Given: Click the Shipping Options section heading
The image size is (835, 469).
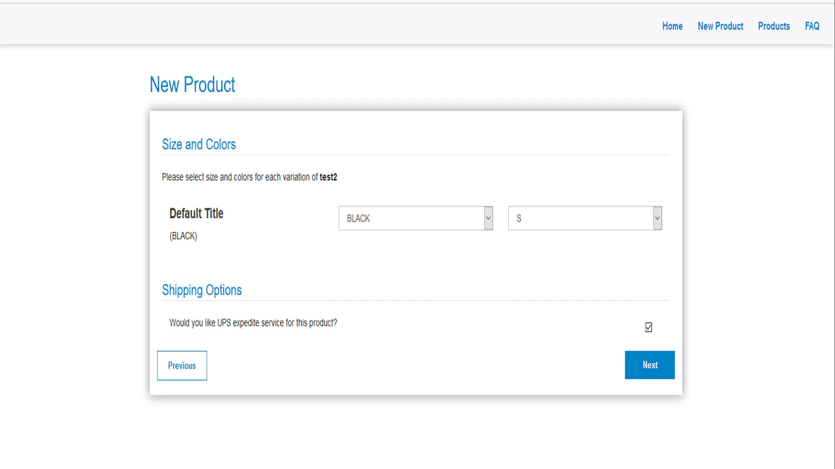Looking at the screenshot, I should (x=202, y=290).
